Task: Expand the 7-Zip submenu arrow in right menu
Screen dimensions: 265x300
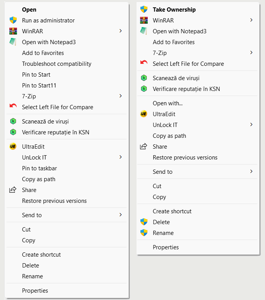Action: point(251,53)
